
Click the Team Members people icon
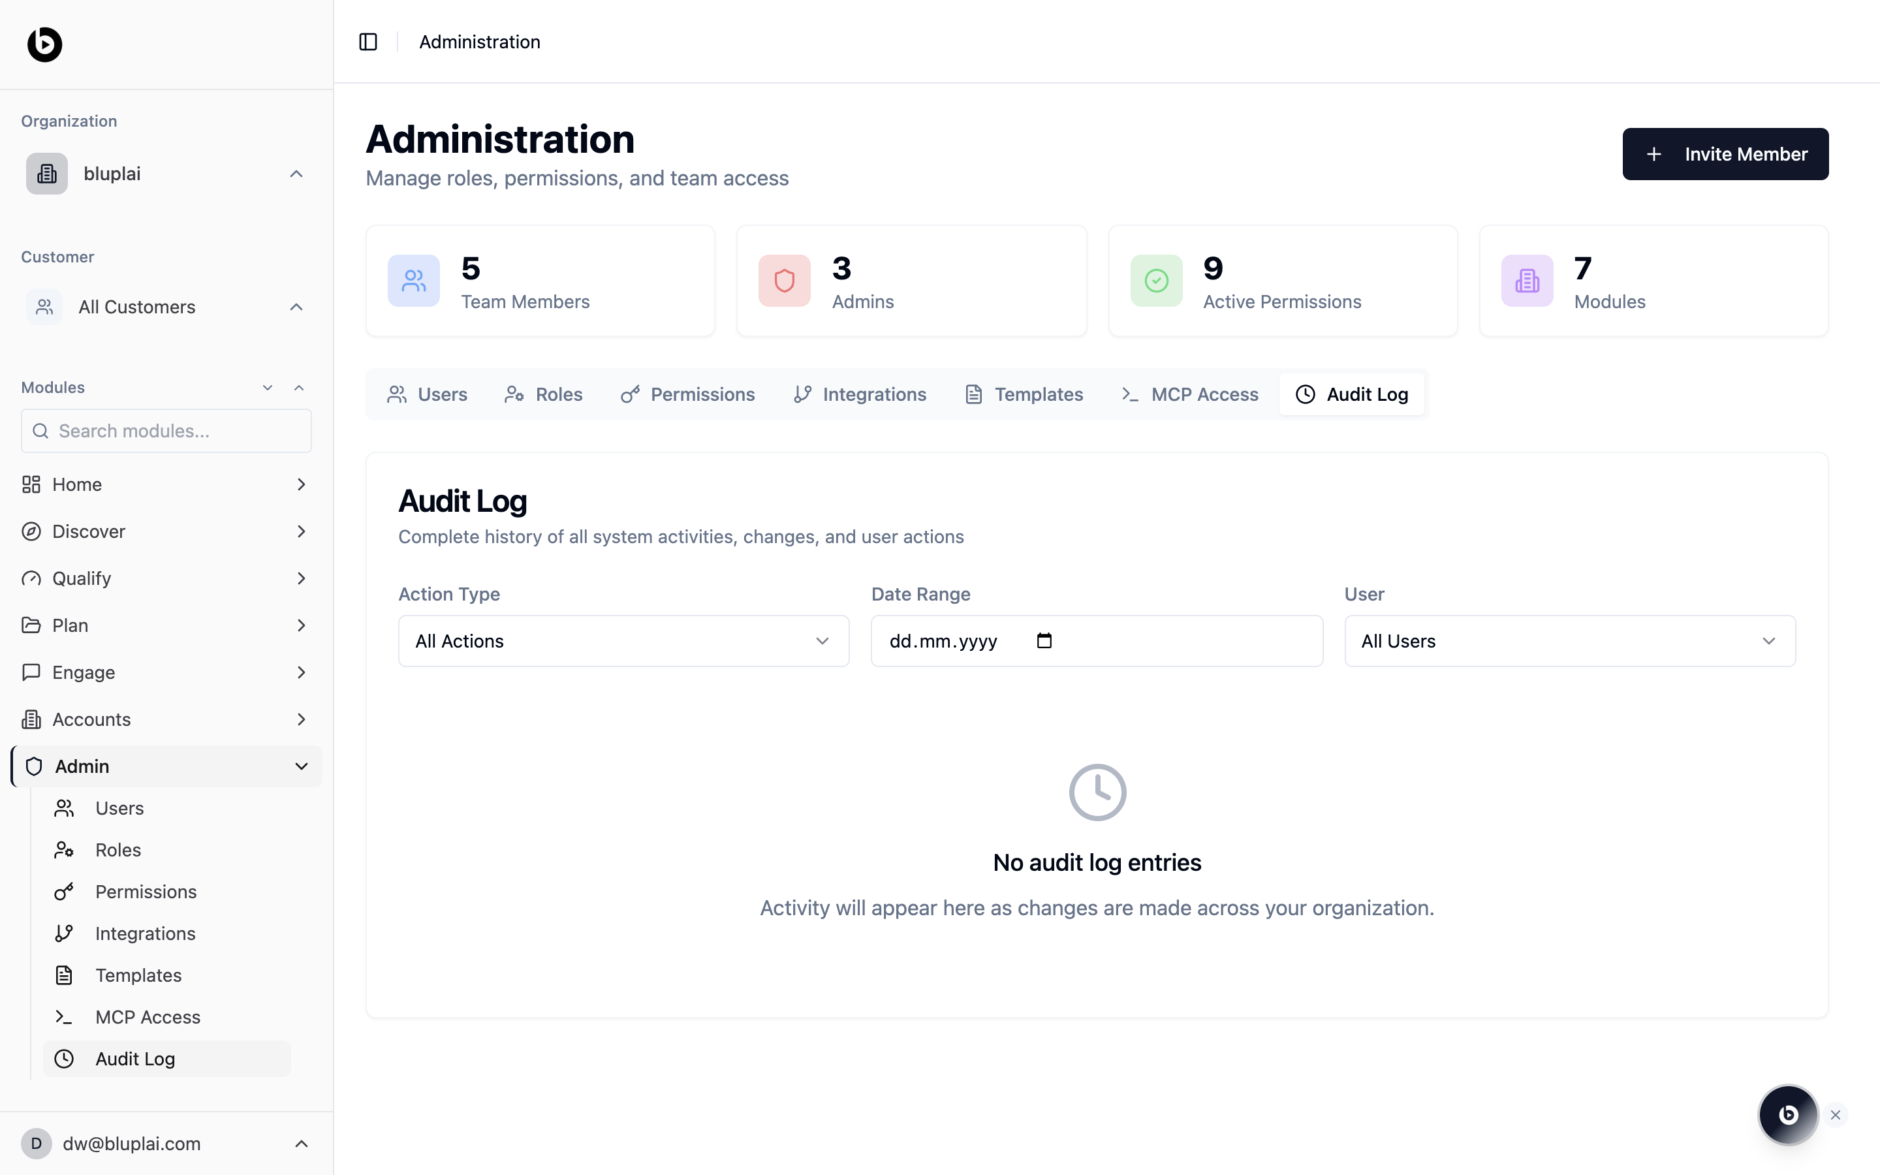click(413, 281)
